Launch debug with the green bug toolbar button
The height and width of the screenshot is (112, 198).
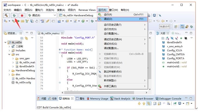[x=14, y=15]
